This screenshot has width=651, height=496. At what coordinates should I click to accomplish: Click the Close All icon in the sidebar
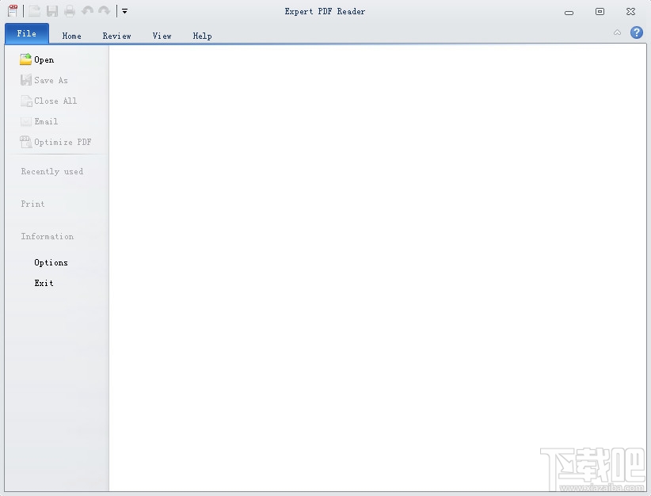point(25,101)
